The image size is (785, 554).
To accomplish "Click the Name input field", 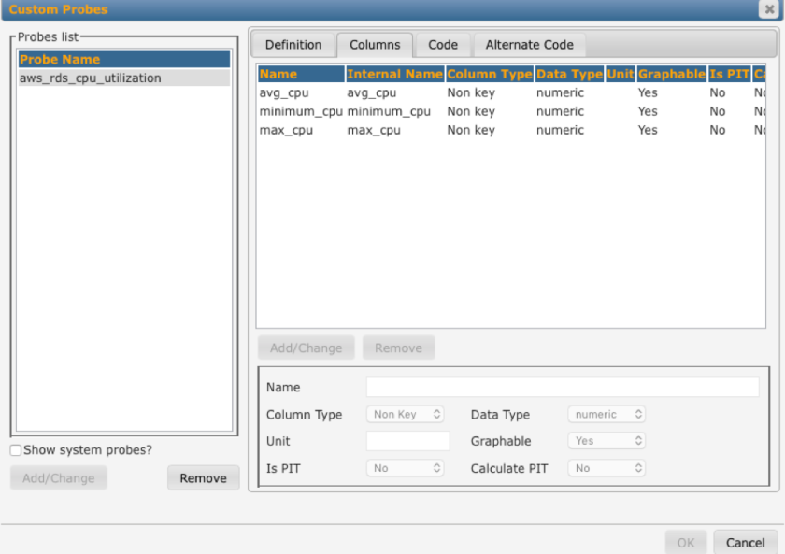I will (562, 387).
